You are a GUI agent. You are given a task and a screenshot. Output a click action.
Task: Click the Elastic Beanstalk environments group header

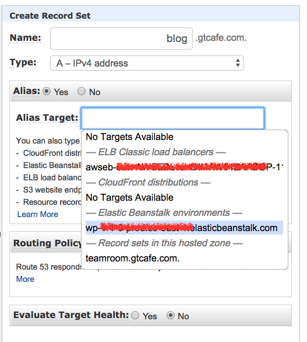pyautogui.click(x=164, y=212)
